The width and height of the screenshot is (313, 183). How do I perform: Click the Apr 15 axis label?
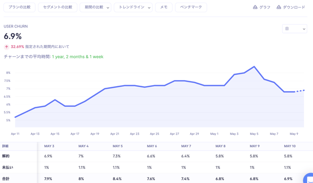tap(55, 134)
